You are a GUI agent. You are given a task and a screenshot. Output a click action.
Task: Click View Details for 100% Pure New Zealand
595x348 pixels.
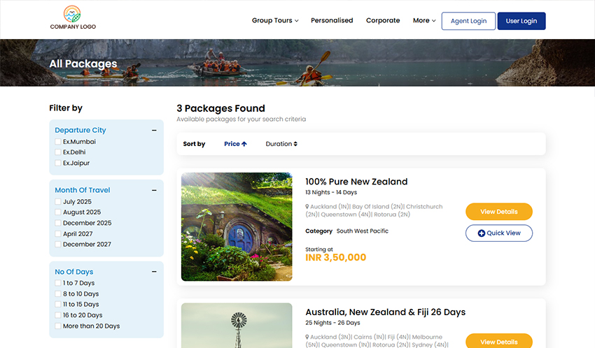point(498,212)
